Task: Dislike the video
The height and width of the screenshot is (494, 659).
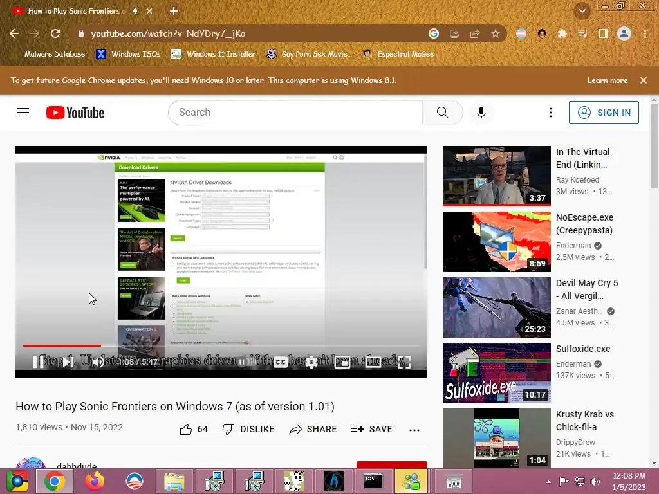Action: [248, 429]
